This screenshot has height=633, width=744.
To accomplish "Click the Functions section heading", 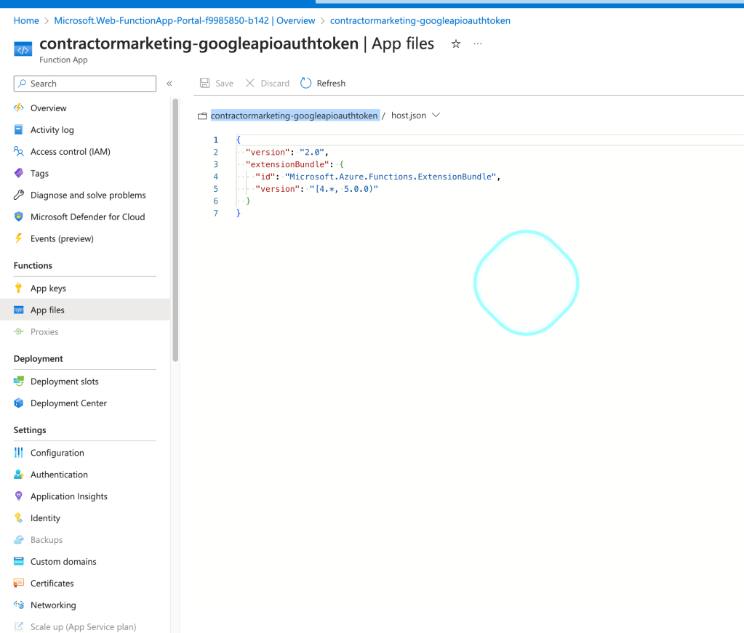I will 33,265.
